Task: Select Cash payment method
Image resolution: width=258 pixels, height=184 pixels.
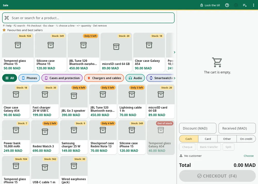Action: (x=189, y=139)
